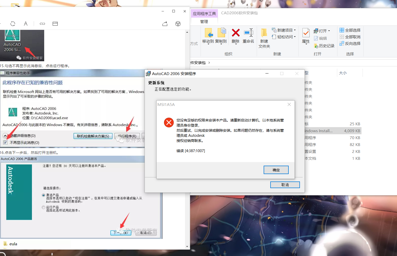Confirm the error with the 确定 button

[x=276, y=170]
